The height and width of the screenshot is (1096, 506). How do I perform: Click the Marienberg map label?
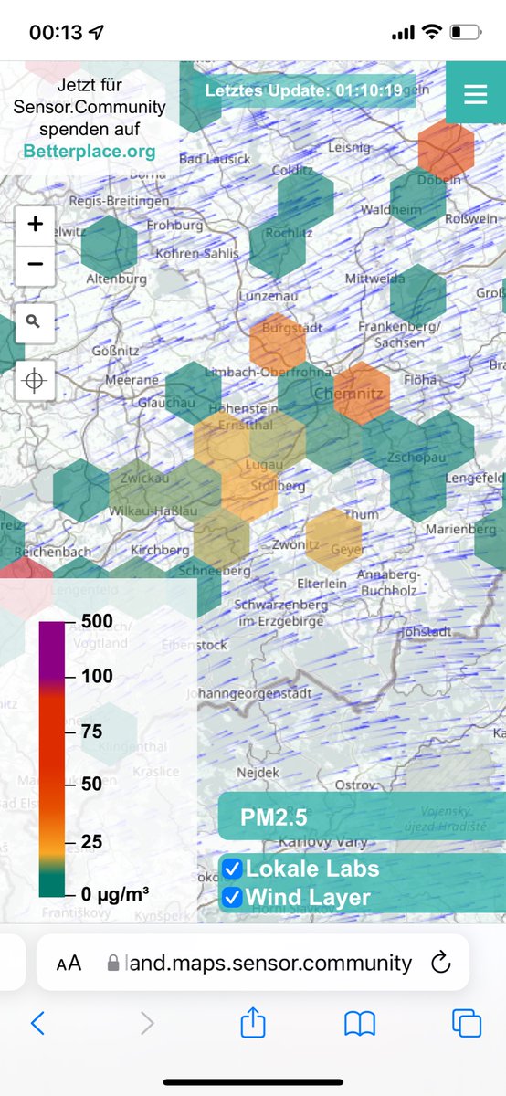pos(459,530)
